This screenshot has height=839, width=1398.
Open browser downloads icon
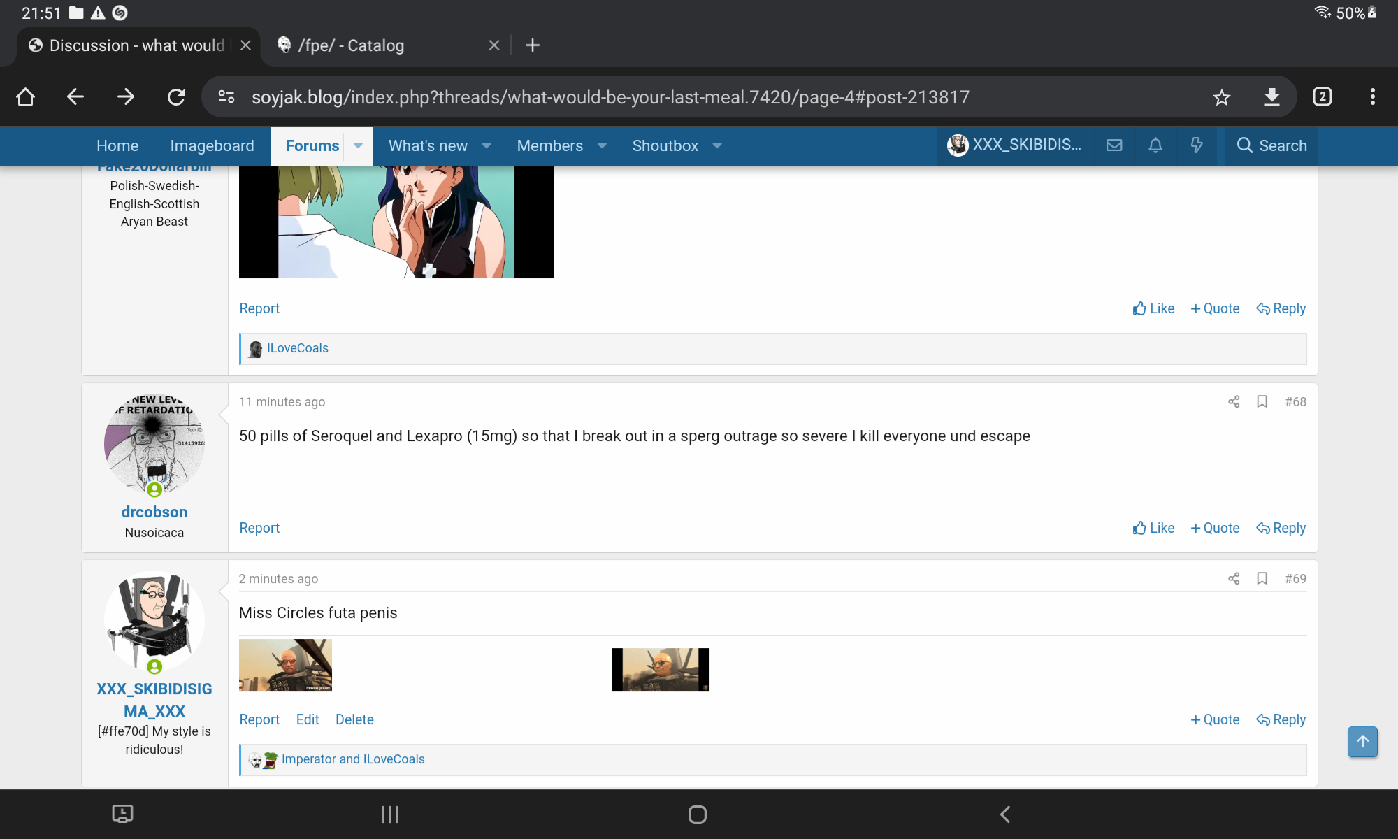click(x=1271, y=97)
